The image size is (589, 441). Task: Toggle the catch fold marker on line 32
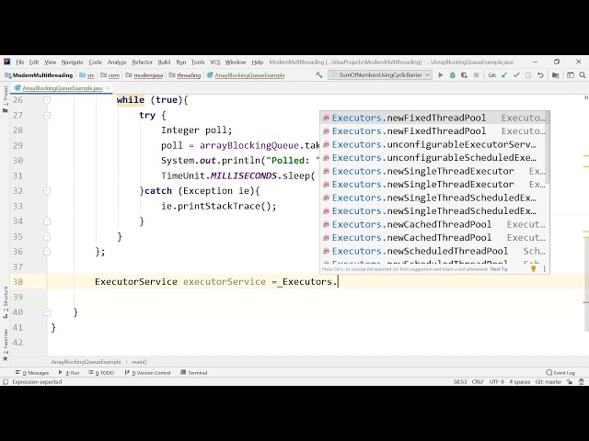[x=47, y=191]
